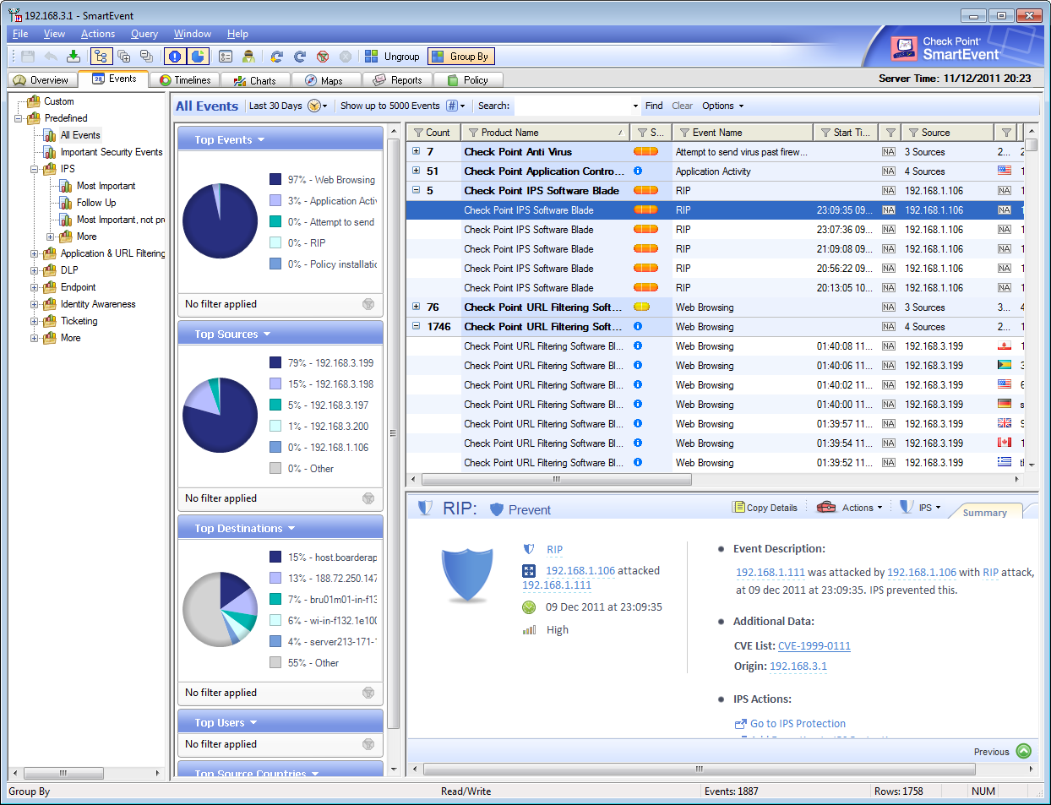The width and height of the screenshot is (1051, 805).
Task: Open the Show up to 5000 Events dropdown
Action: 455,106
